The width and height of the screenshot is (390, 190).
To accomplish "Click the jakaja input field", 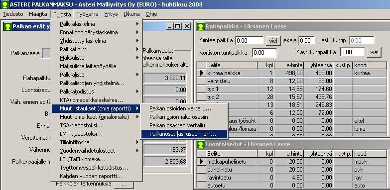I will (x=306, y=40).
